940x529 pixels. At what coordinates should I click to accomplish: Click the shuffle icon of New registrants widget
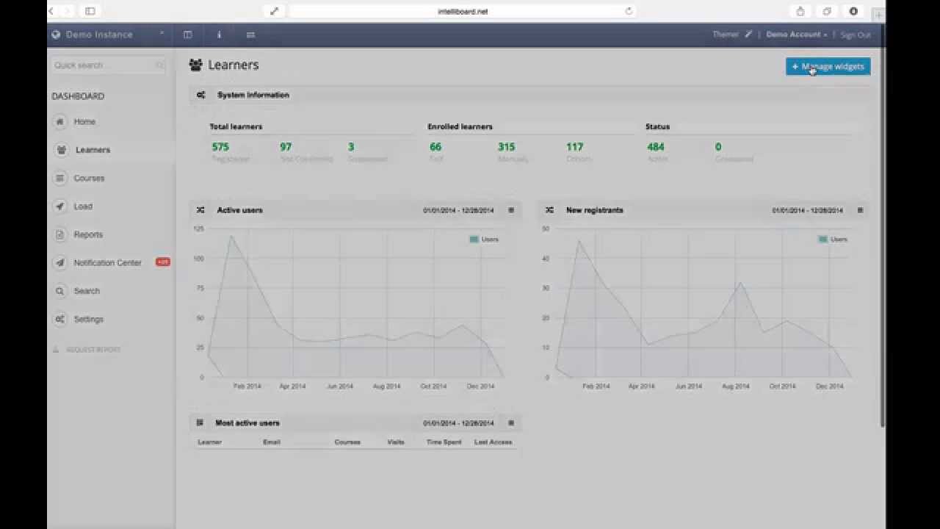point(549,210)
